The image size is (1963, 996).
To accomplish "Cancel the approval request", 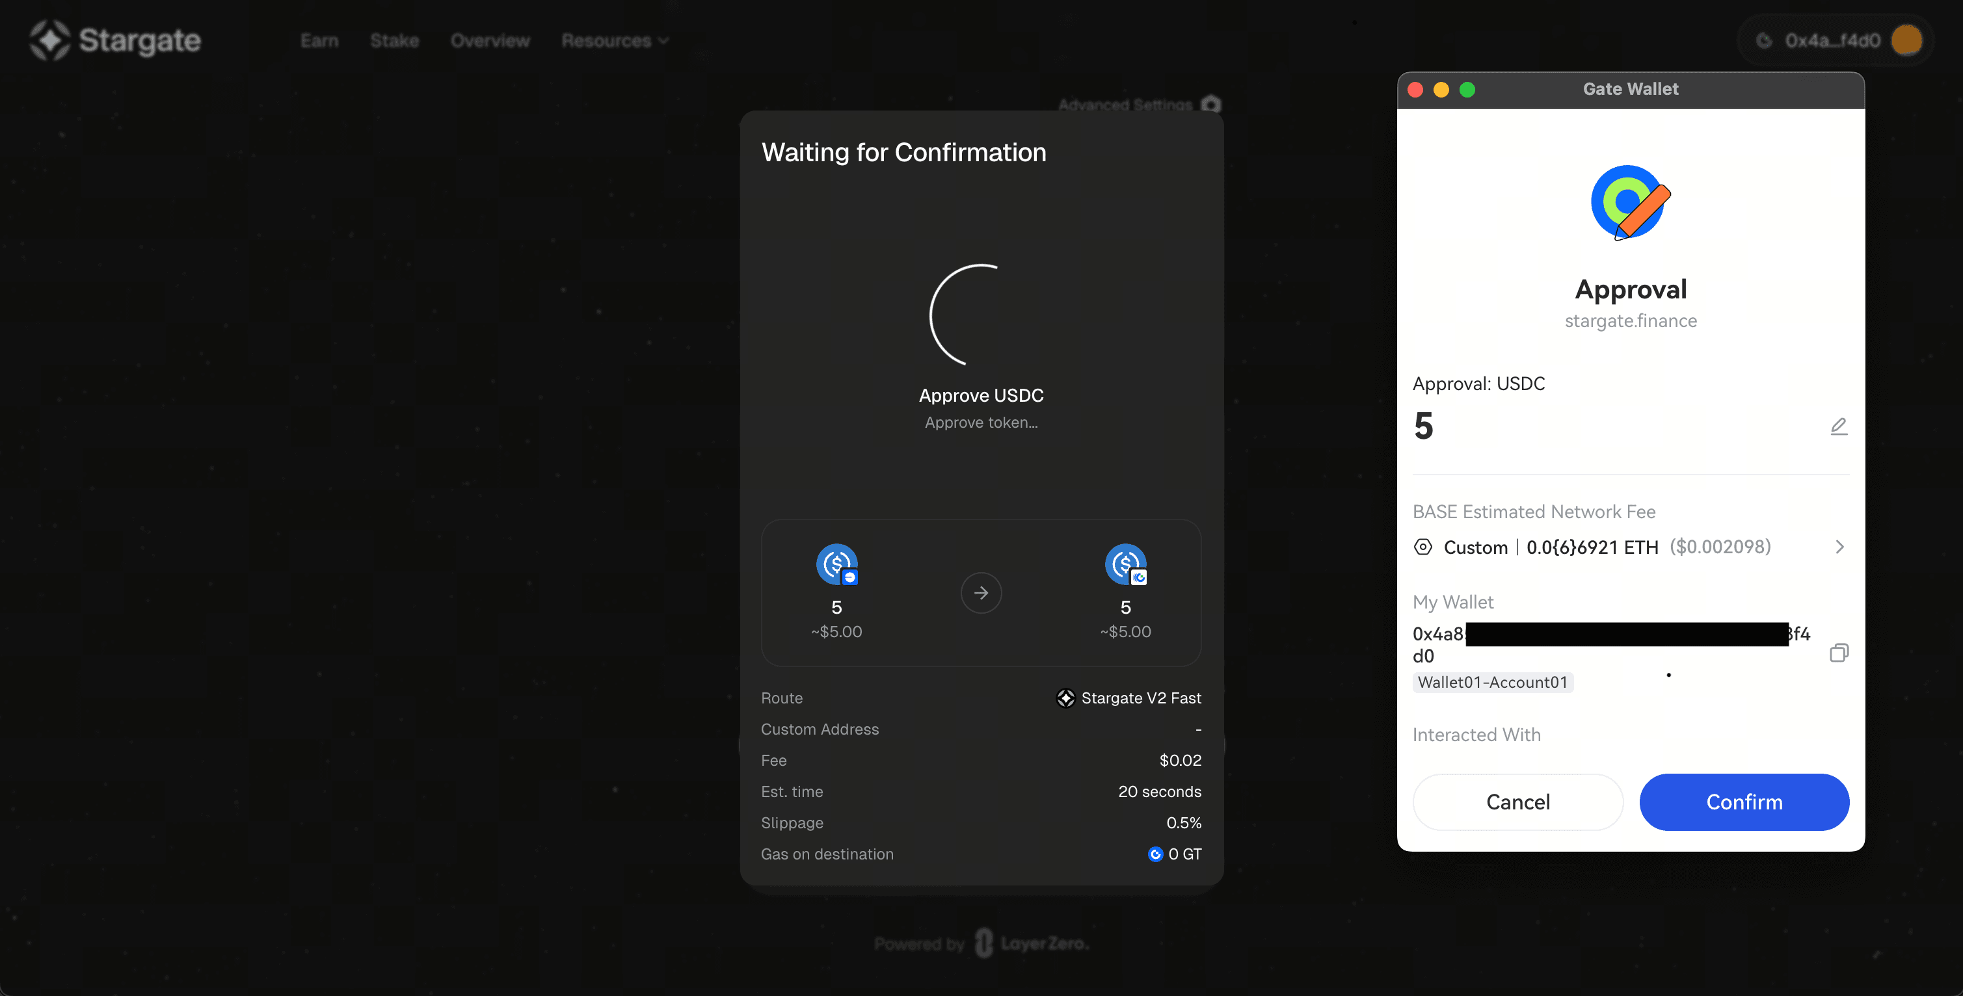I will point(1517,802).
